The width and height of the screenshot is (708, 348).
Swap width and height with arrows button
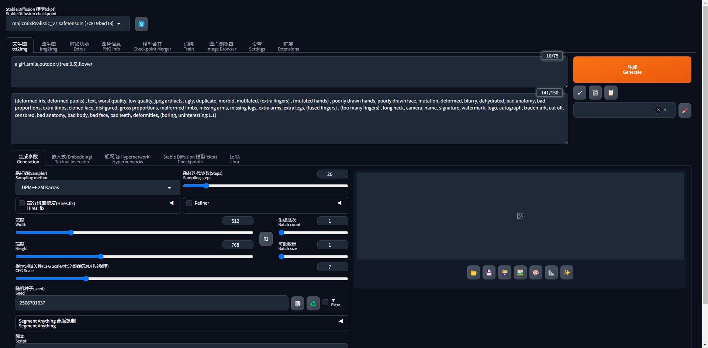(266, 239)
